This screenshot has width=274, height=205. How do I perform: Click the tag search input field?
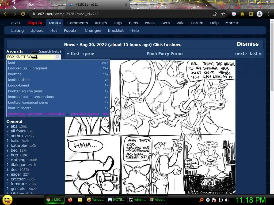(30, 57)
